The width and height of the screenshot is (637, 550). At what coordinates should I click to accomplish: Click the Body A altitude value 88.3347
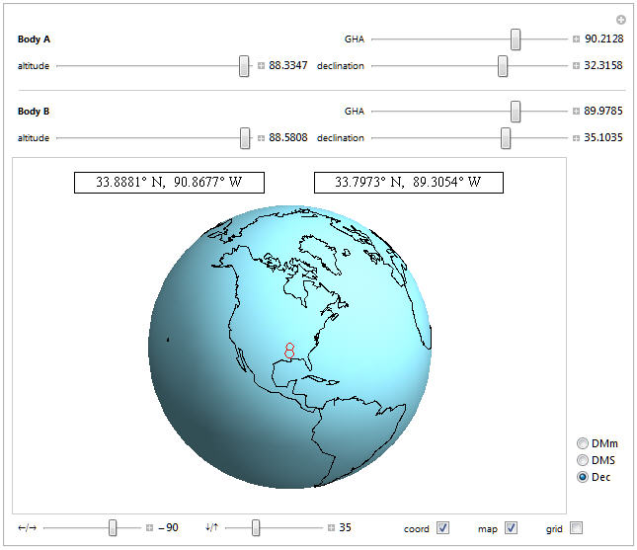tap(288, 65)
